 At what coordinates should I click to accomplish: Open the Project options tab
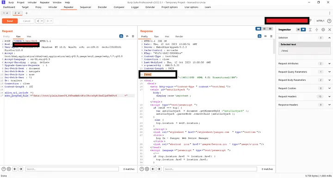(x=169, y=7)
